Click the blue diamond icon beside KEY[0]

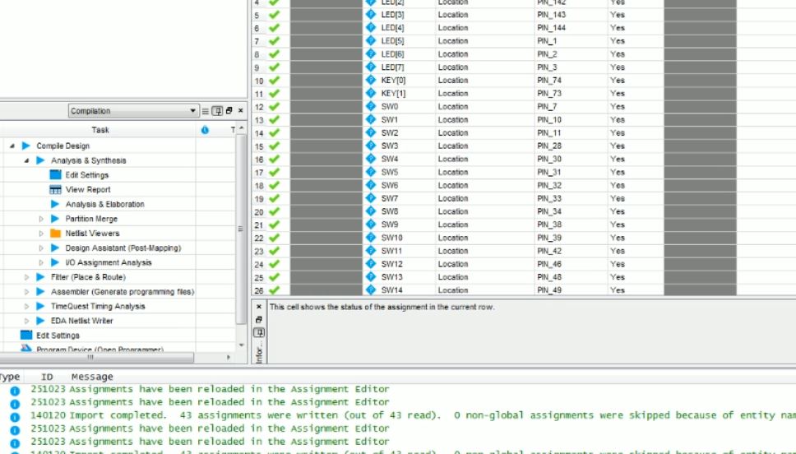371,81
